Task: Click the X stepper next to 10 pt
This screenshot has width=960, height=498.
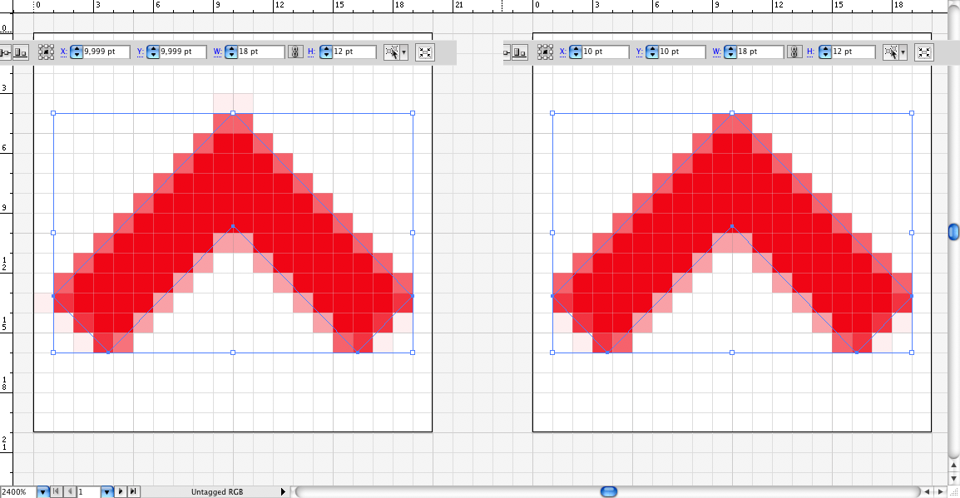Action: [576, 52]
